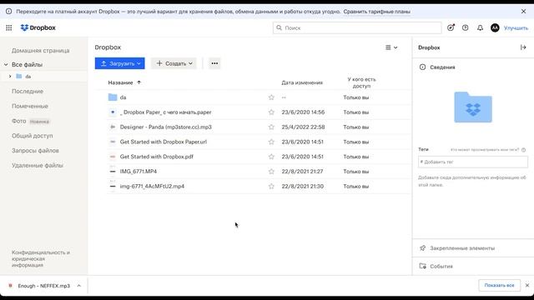The height and width of the screenshot is (300, 534).
Task: Click Закрепленные элементы section label
Action: click(462, 248)
